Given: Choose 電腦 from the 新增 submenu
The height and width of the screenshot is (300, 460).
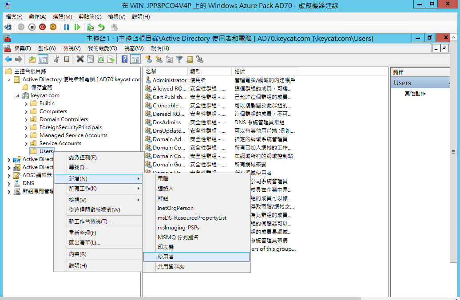Looking at the screenshot, I should point(196,178).
